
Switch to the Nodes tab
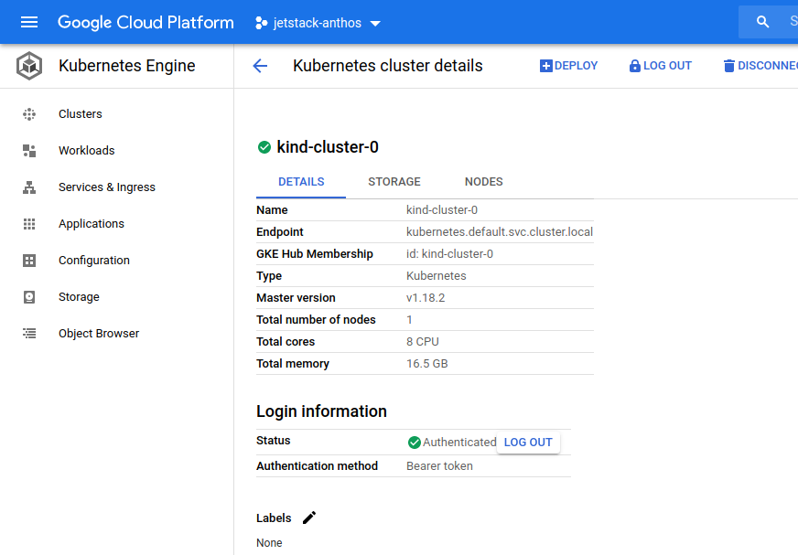pos(483,182)
